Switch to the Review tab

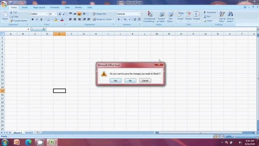[78, 7]
